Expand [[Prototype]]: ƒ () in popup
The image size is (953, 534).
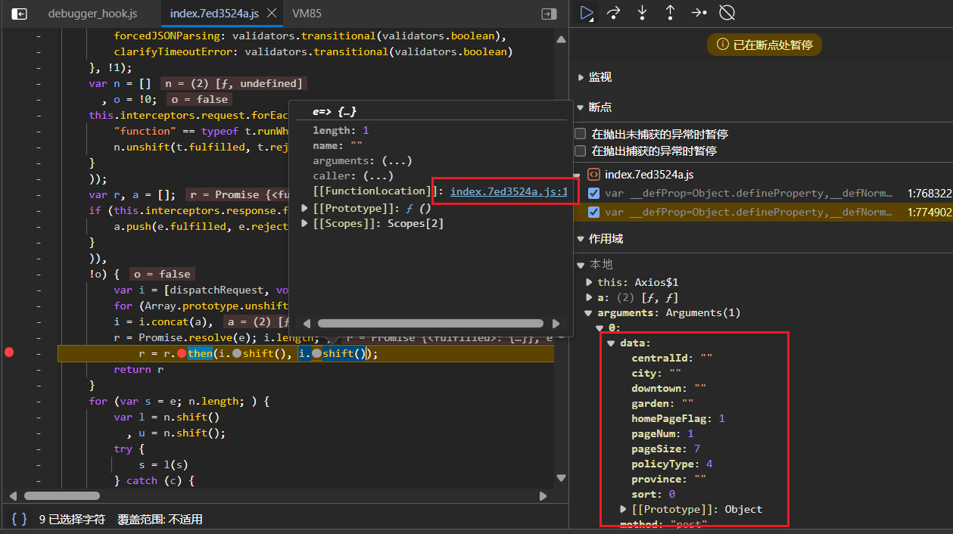(305, 208)
